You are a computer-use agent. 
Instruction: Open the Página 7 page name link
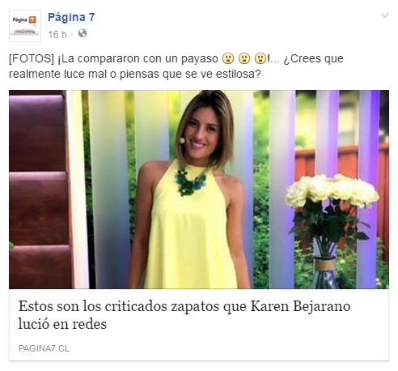[71, 17]
